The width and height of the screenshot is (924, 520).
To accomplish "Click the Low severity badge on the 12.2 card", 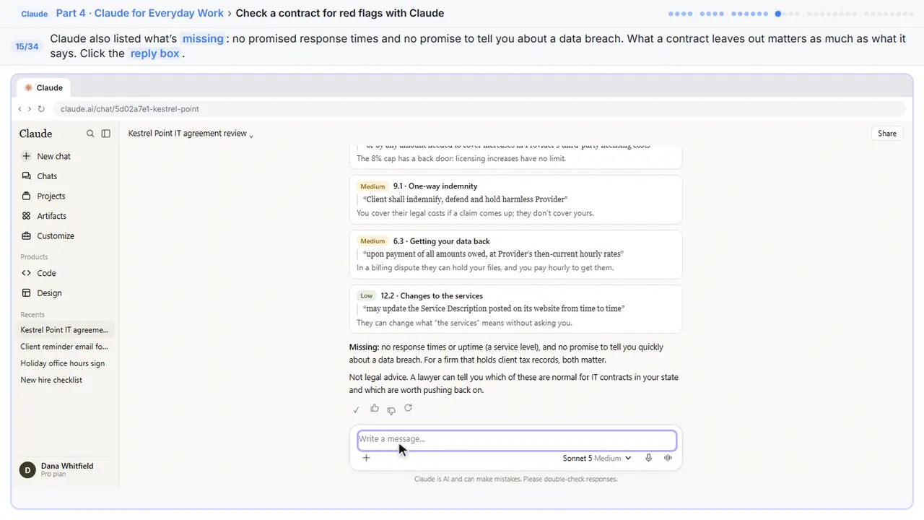I will [x=367, y=296].
